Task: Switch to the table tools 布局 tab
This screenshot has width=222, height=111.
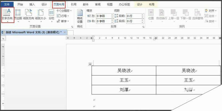Action: pyautogui.click(x=152, y=4)
